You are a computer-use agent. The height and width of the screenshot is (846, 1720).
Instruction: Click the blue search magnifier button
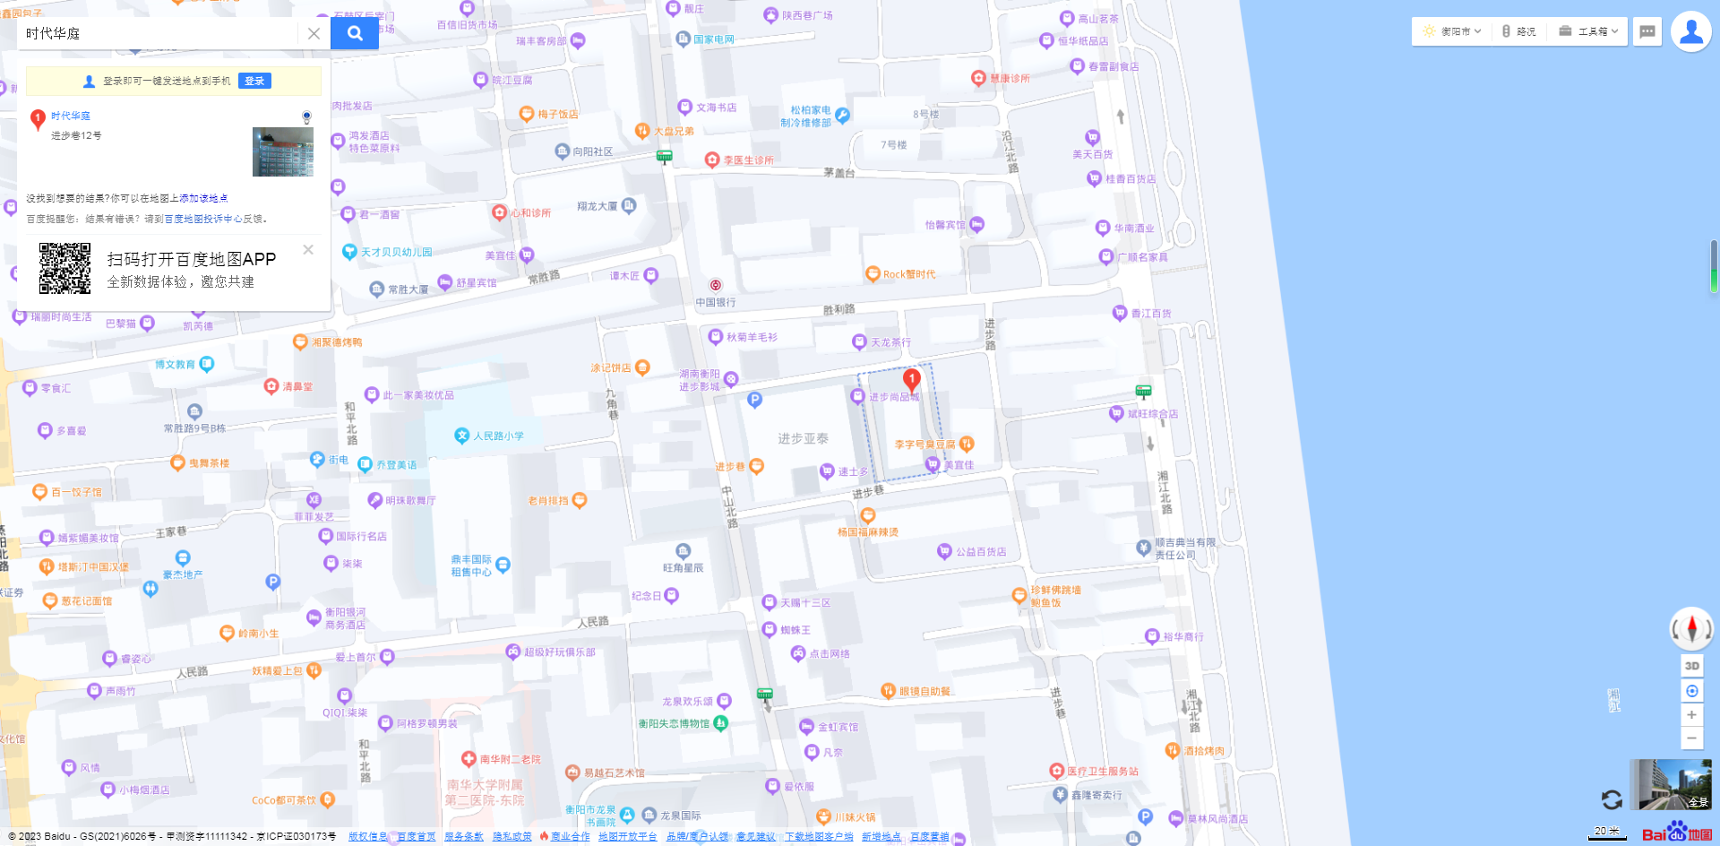tap(355, 33)
